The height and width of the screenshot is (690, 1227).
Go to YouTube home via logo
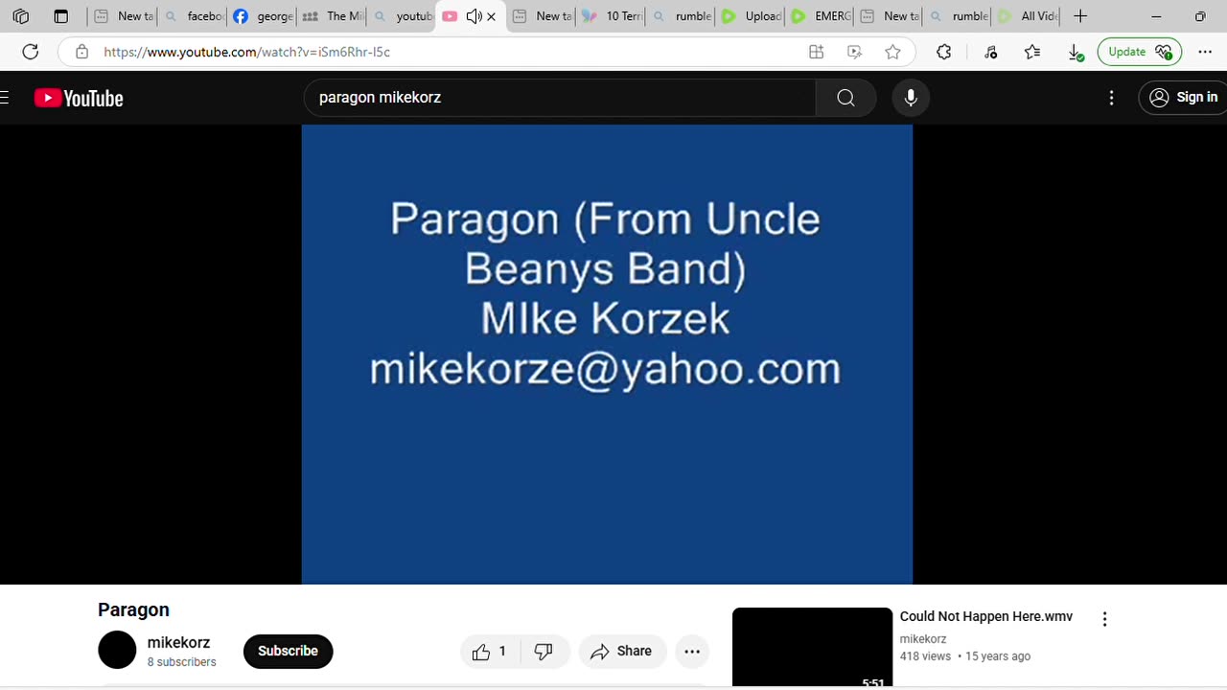(79, 98)
